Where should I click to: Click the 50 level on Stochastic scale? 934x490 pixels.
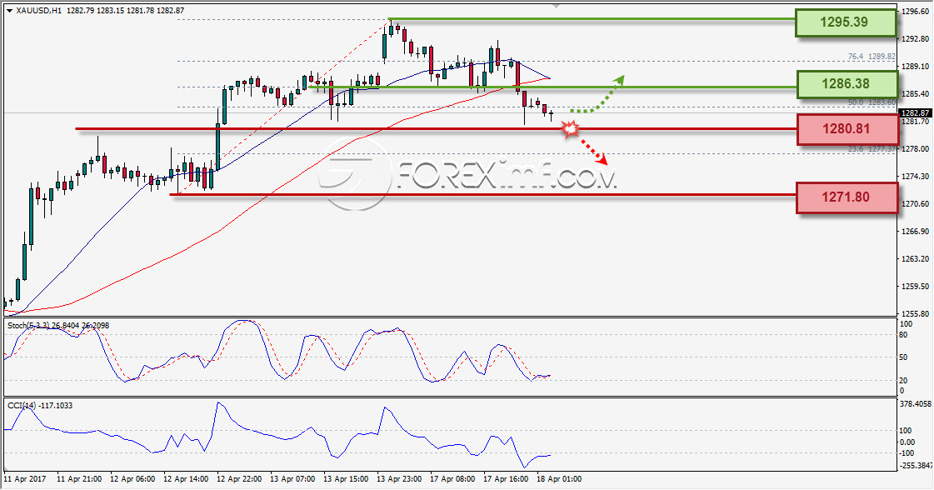tap(904, 357)
